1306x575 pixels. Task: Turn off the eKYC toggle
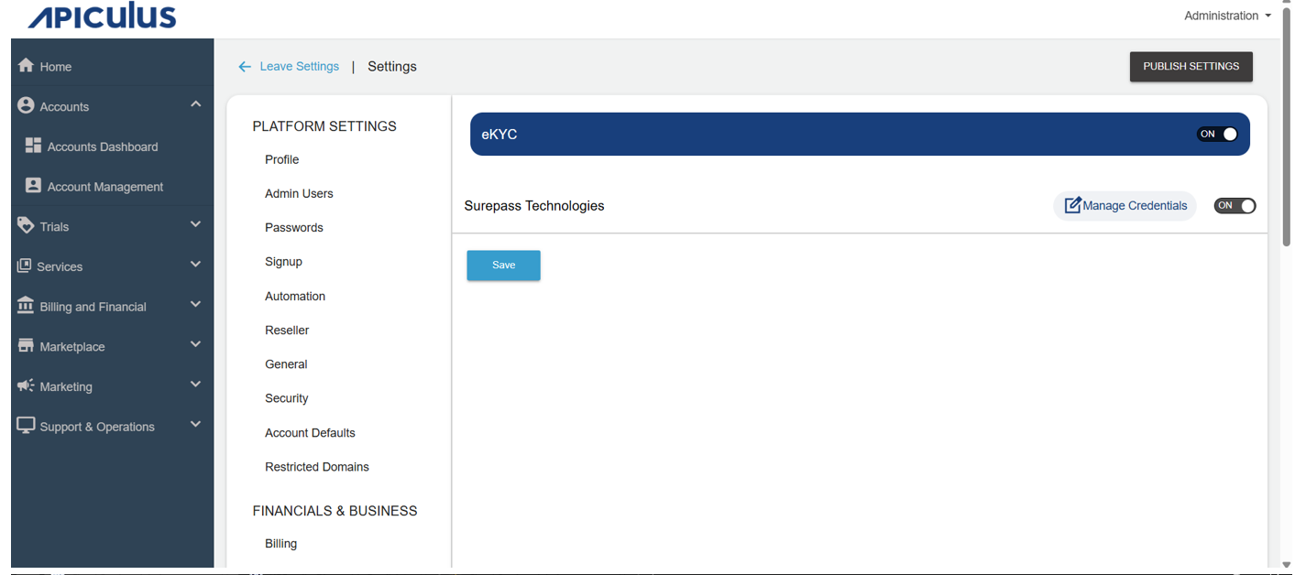(x=1218, y=135)
